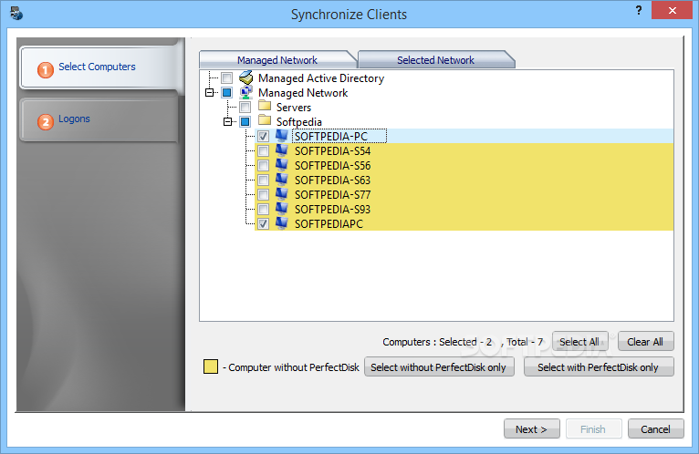Image resolution: width=699 pixels, height=454 pixels.
Task: Check the Servers folder checkbox
Action: tap(245, 107)
